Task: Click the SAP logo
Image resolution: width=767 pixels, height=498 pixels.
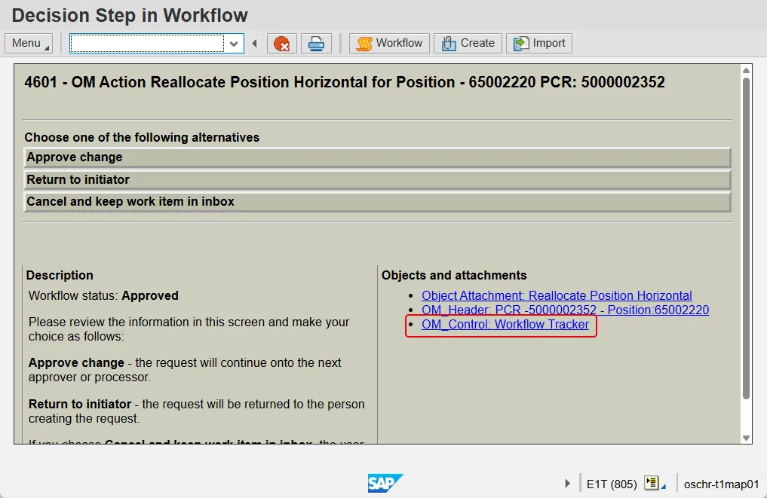Action: click(x=385, y=483)
